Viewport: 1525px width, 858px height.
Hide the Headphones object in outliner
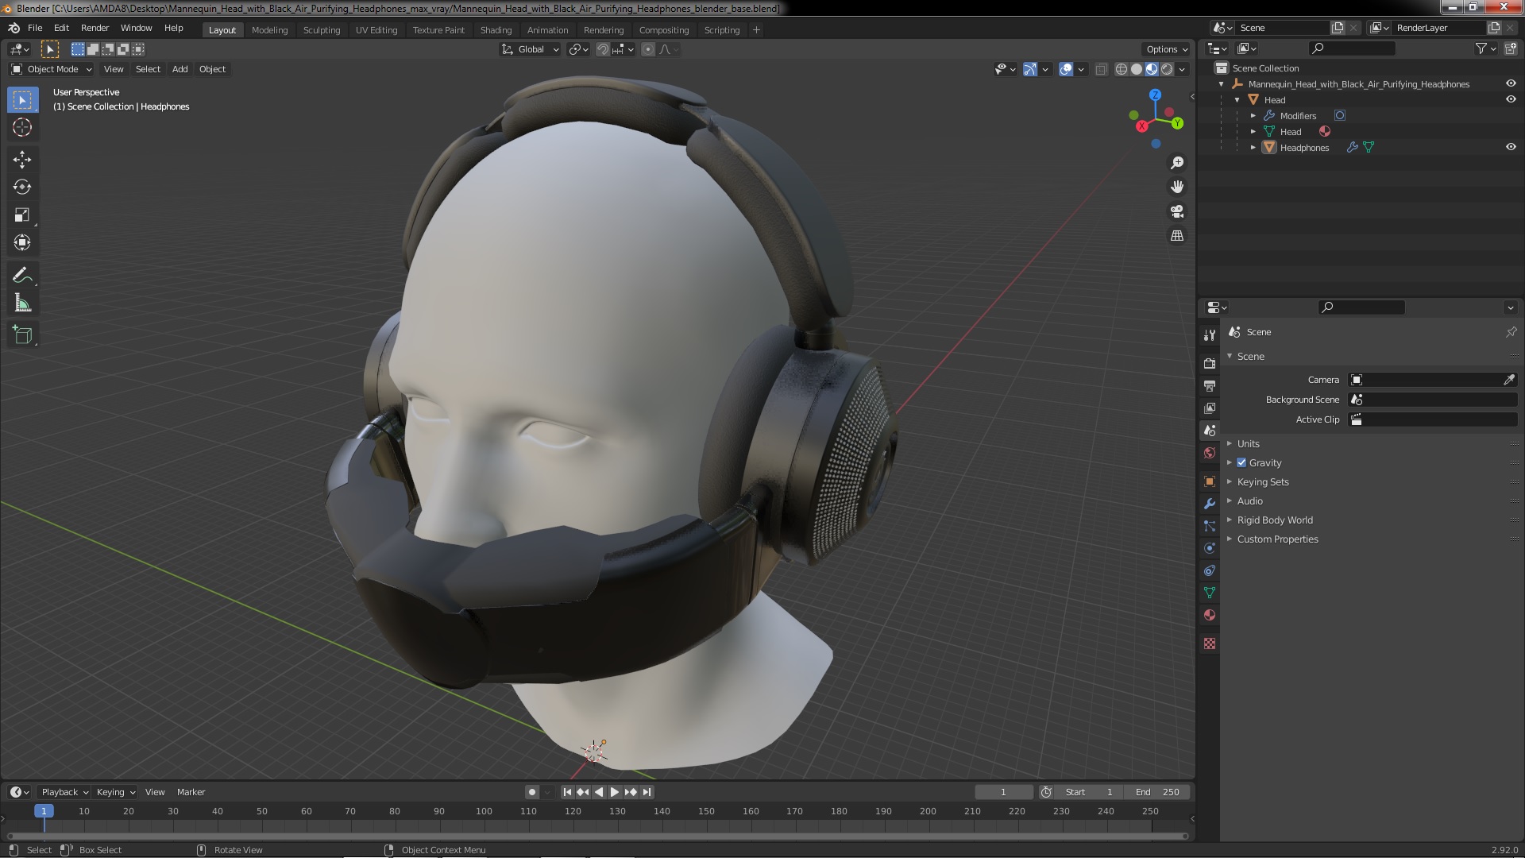1511,147
